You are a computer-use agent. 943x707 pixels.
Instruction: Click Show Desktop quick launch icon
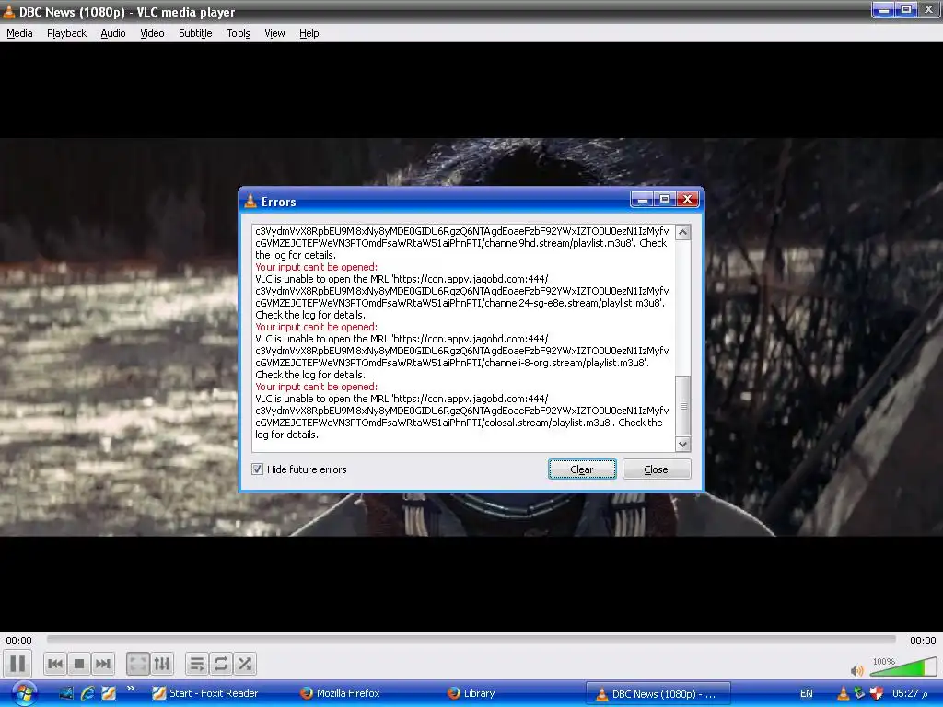click(x=66, y=693)
